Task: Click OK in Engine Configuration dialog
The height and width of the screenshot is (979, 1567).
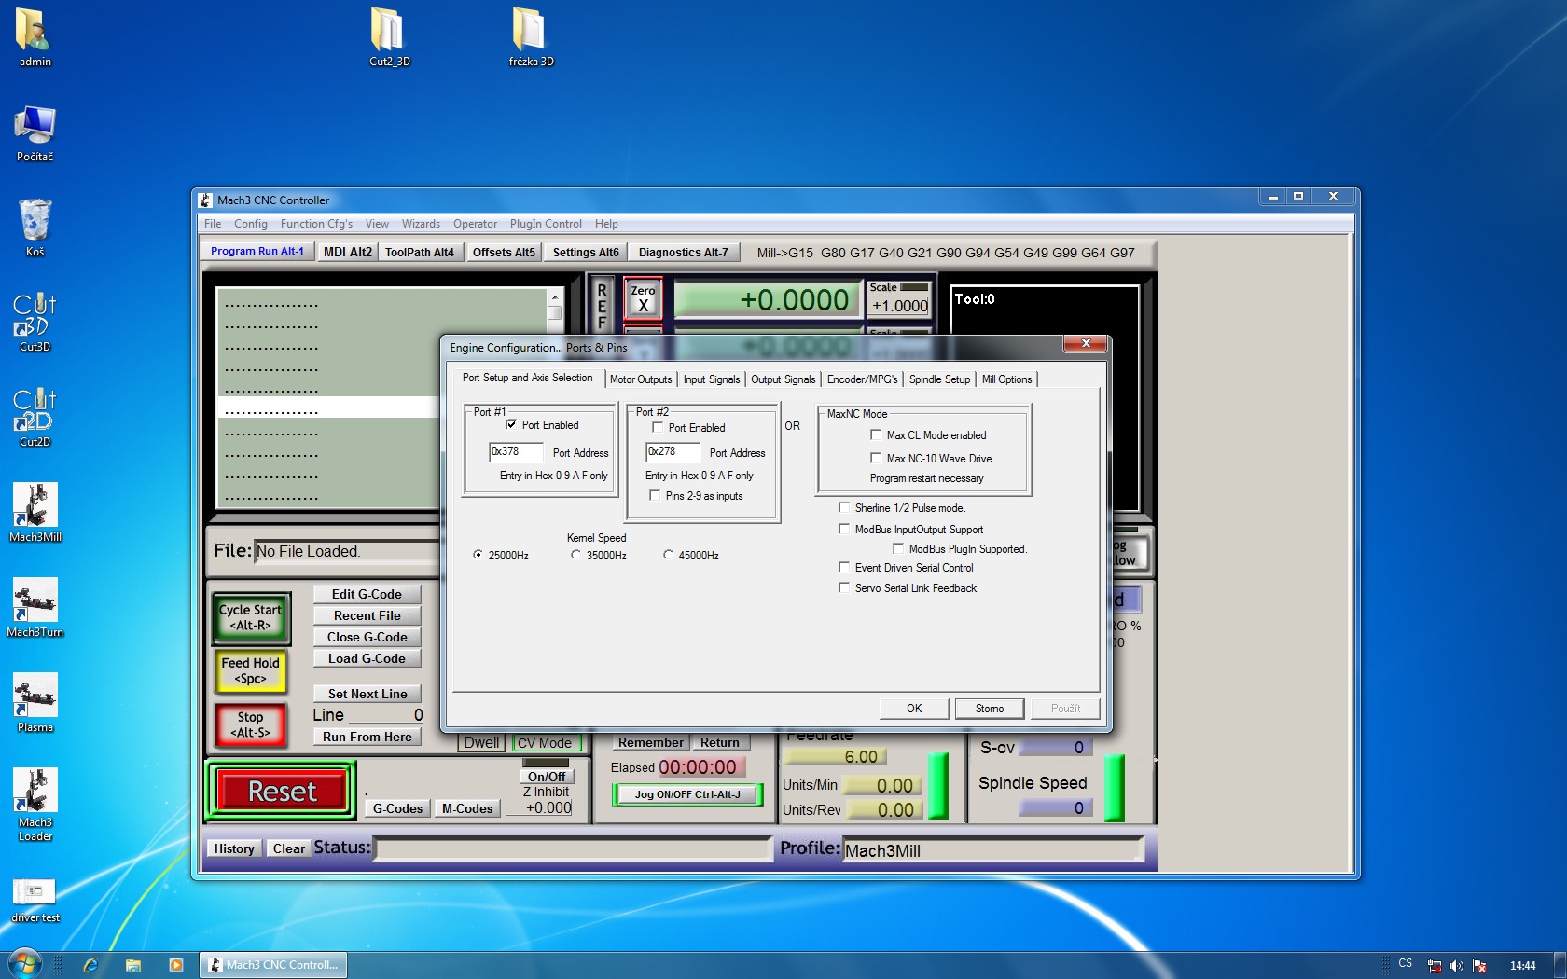Action: pos(913,709)
